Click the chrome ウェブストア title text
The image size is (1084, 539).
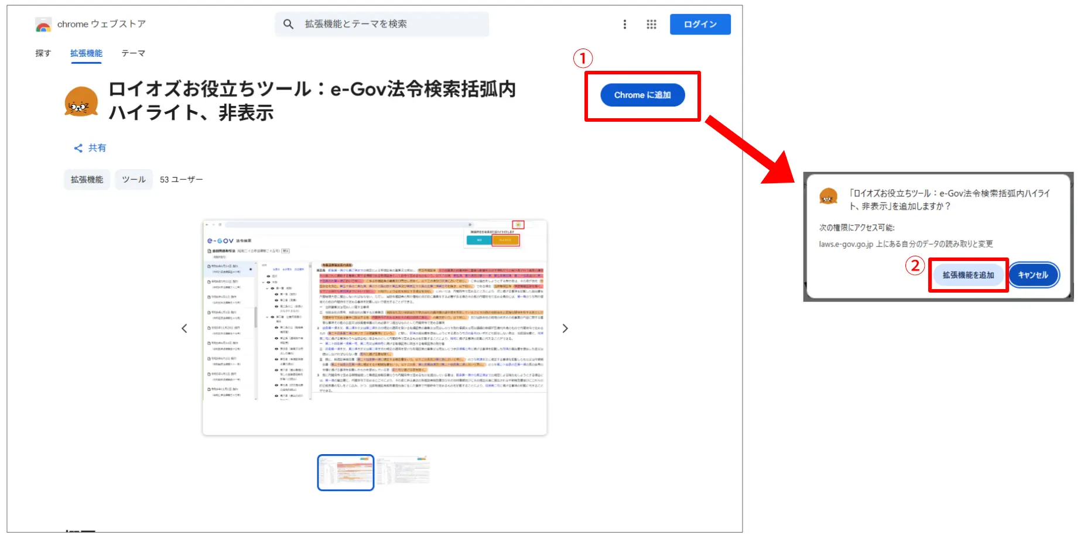(101, 24)
